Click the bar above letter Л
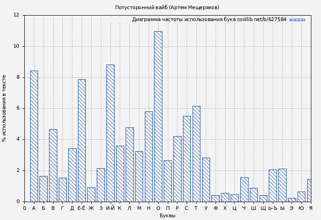 130,165
